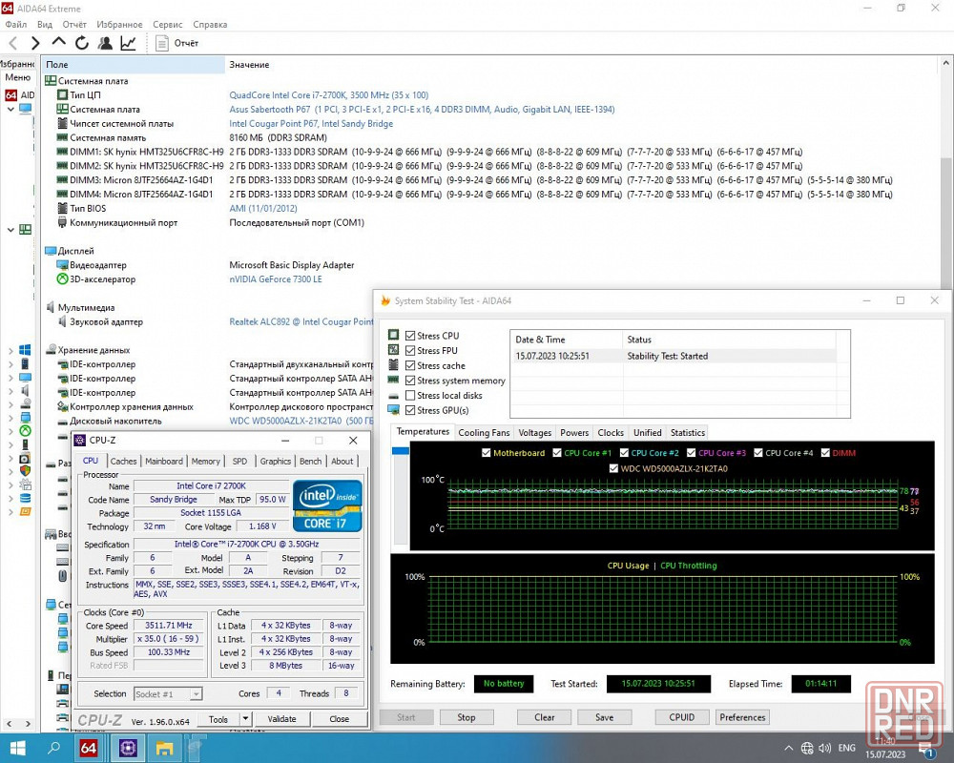Image resolution: width=954 pixels, height=763 pixels.
Task: Click the Intel Core i7 logo in CPU-Z
Action: pos(327,505)
